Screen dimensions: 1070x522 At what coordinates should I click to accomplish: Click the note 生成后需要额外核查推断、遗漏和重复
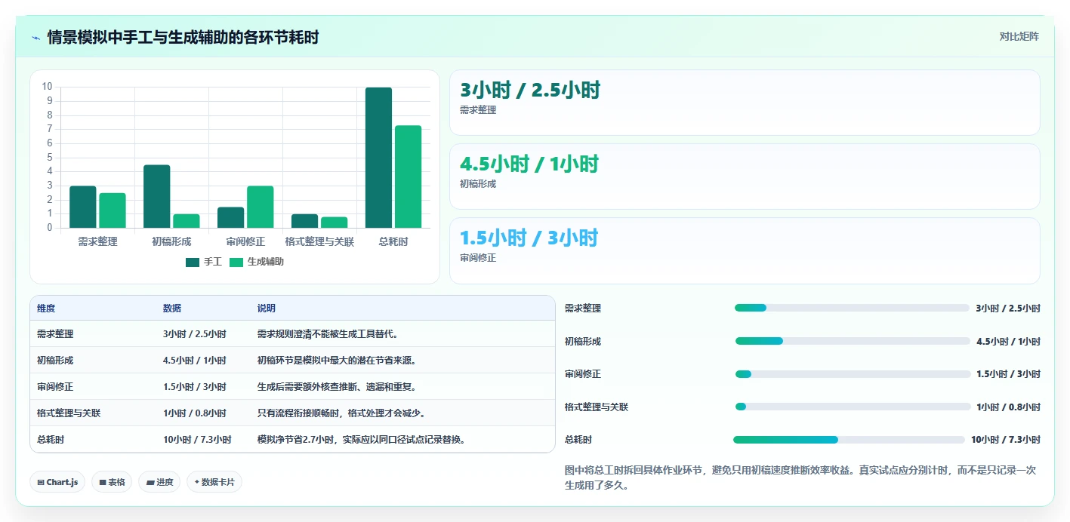[x=337, y=387]
